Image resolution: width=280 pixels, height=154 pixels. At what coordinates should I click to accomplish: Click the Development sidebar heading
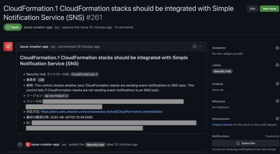pos(221,119)
